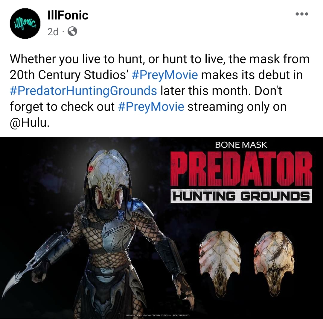The height and width of the screenshot is (319, 323).
Task: Click the 2d post timestamp
Action: point(53,32)
